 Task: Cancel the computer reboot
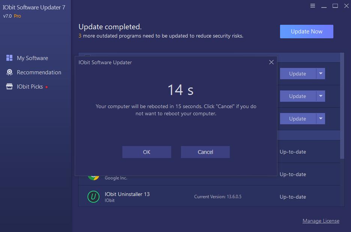point(205,152)
